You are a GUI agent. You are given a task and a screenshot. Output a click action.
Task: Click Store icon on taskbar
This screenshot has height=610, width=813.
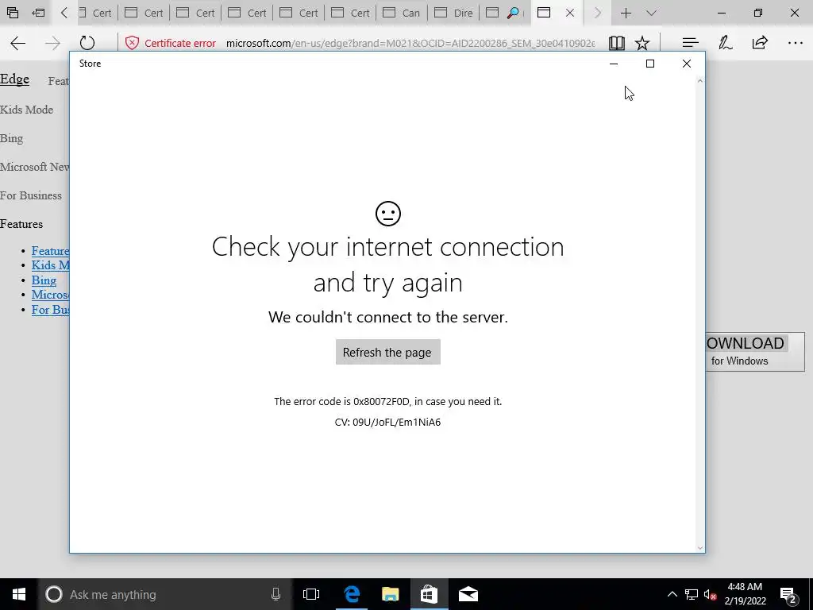tap(429, 594)
